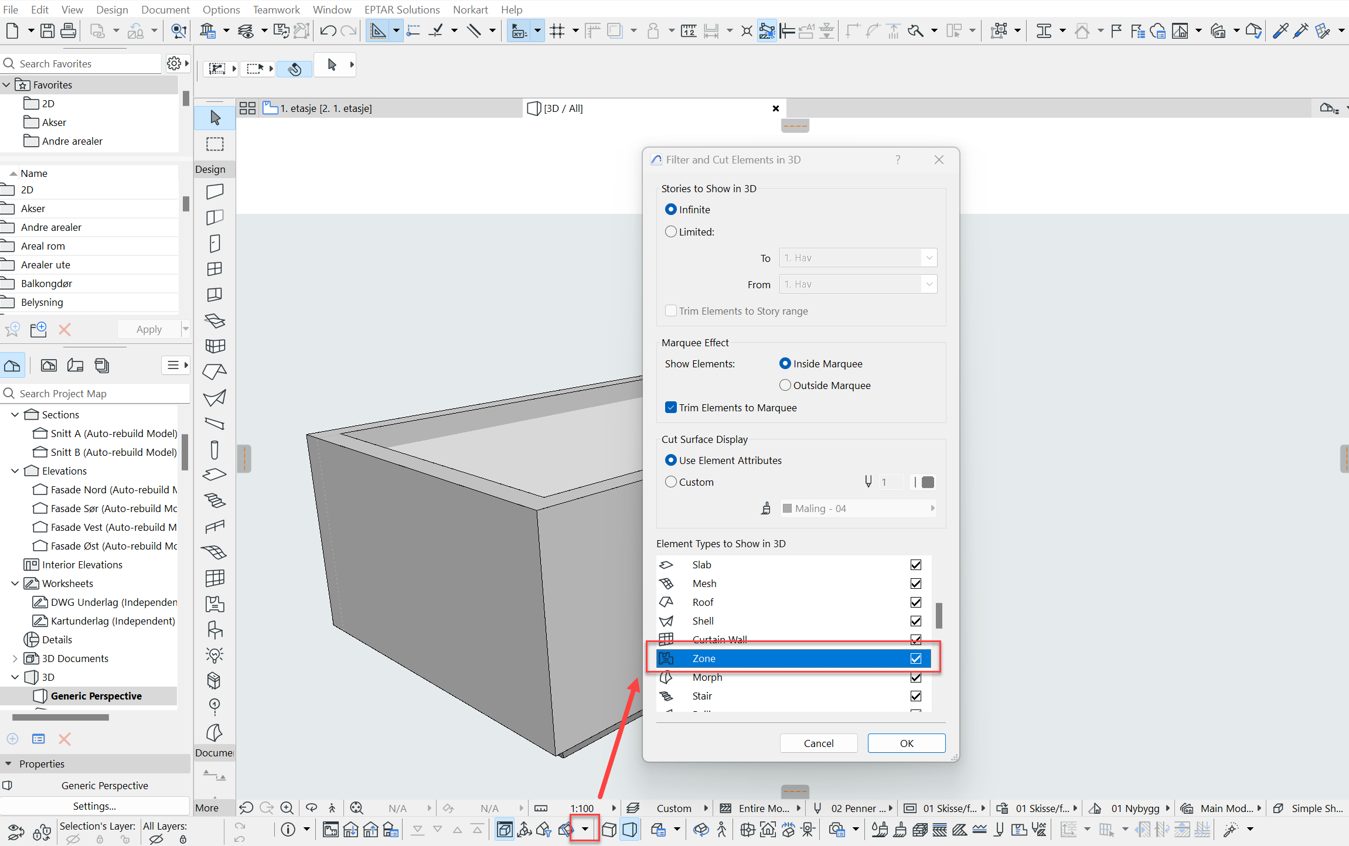Open Filter 3D dropdown arrow in bottom toolbar

point(585,829)
